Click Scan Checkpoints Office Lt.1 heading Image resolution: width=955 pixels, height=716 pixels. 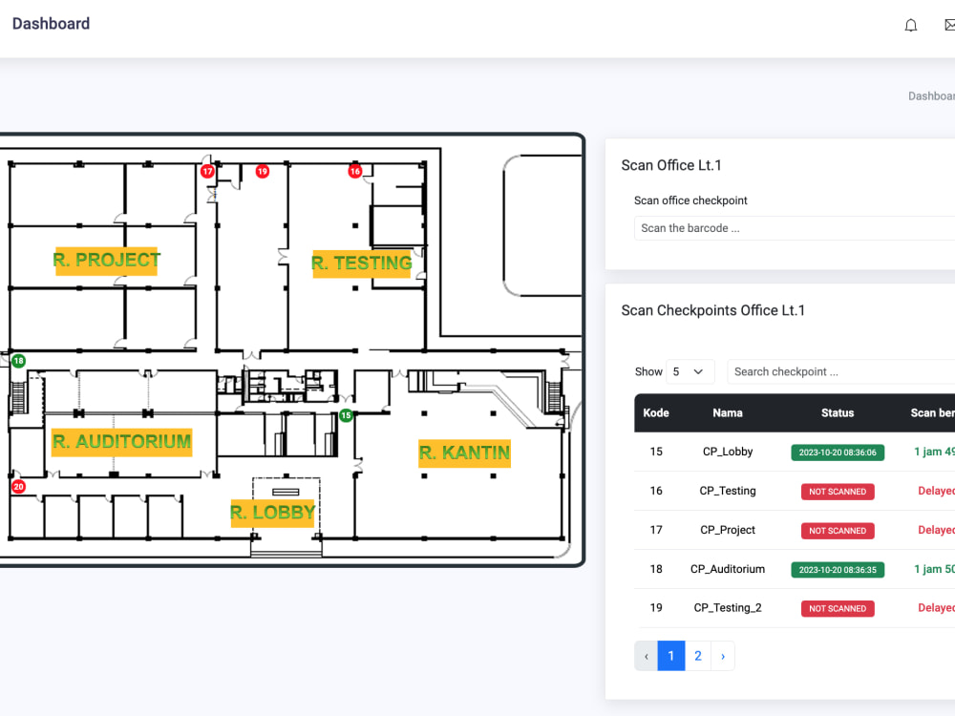[712, 310]
